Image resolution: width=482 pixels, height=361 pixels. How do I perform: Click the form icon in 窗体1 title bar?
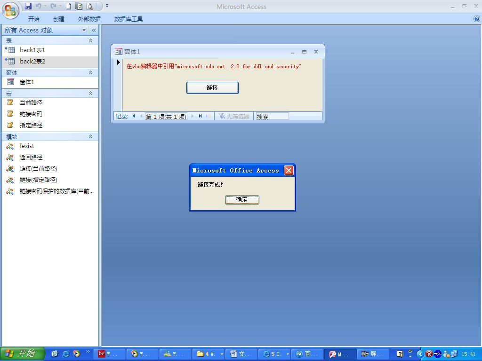click(118, 52)
